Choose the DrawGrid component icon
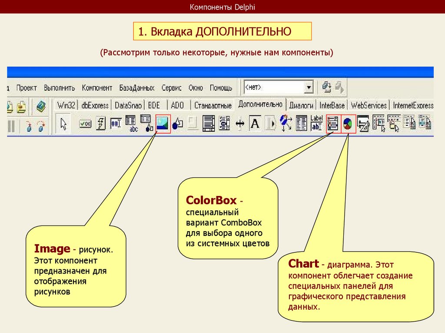The height and width of the screenshot is (333, 445). click(147, 123)
